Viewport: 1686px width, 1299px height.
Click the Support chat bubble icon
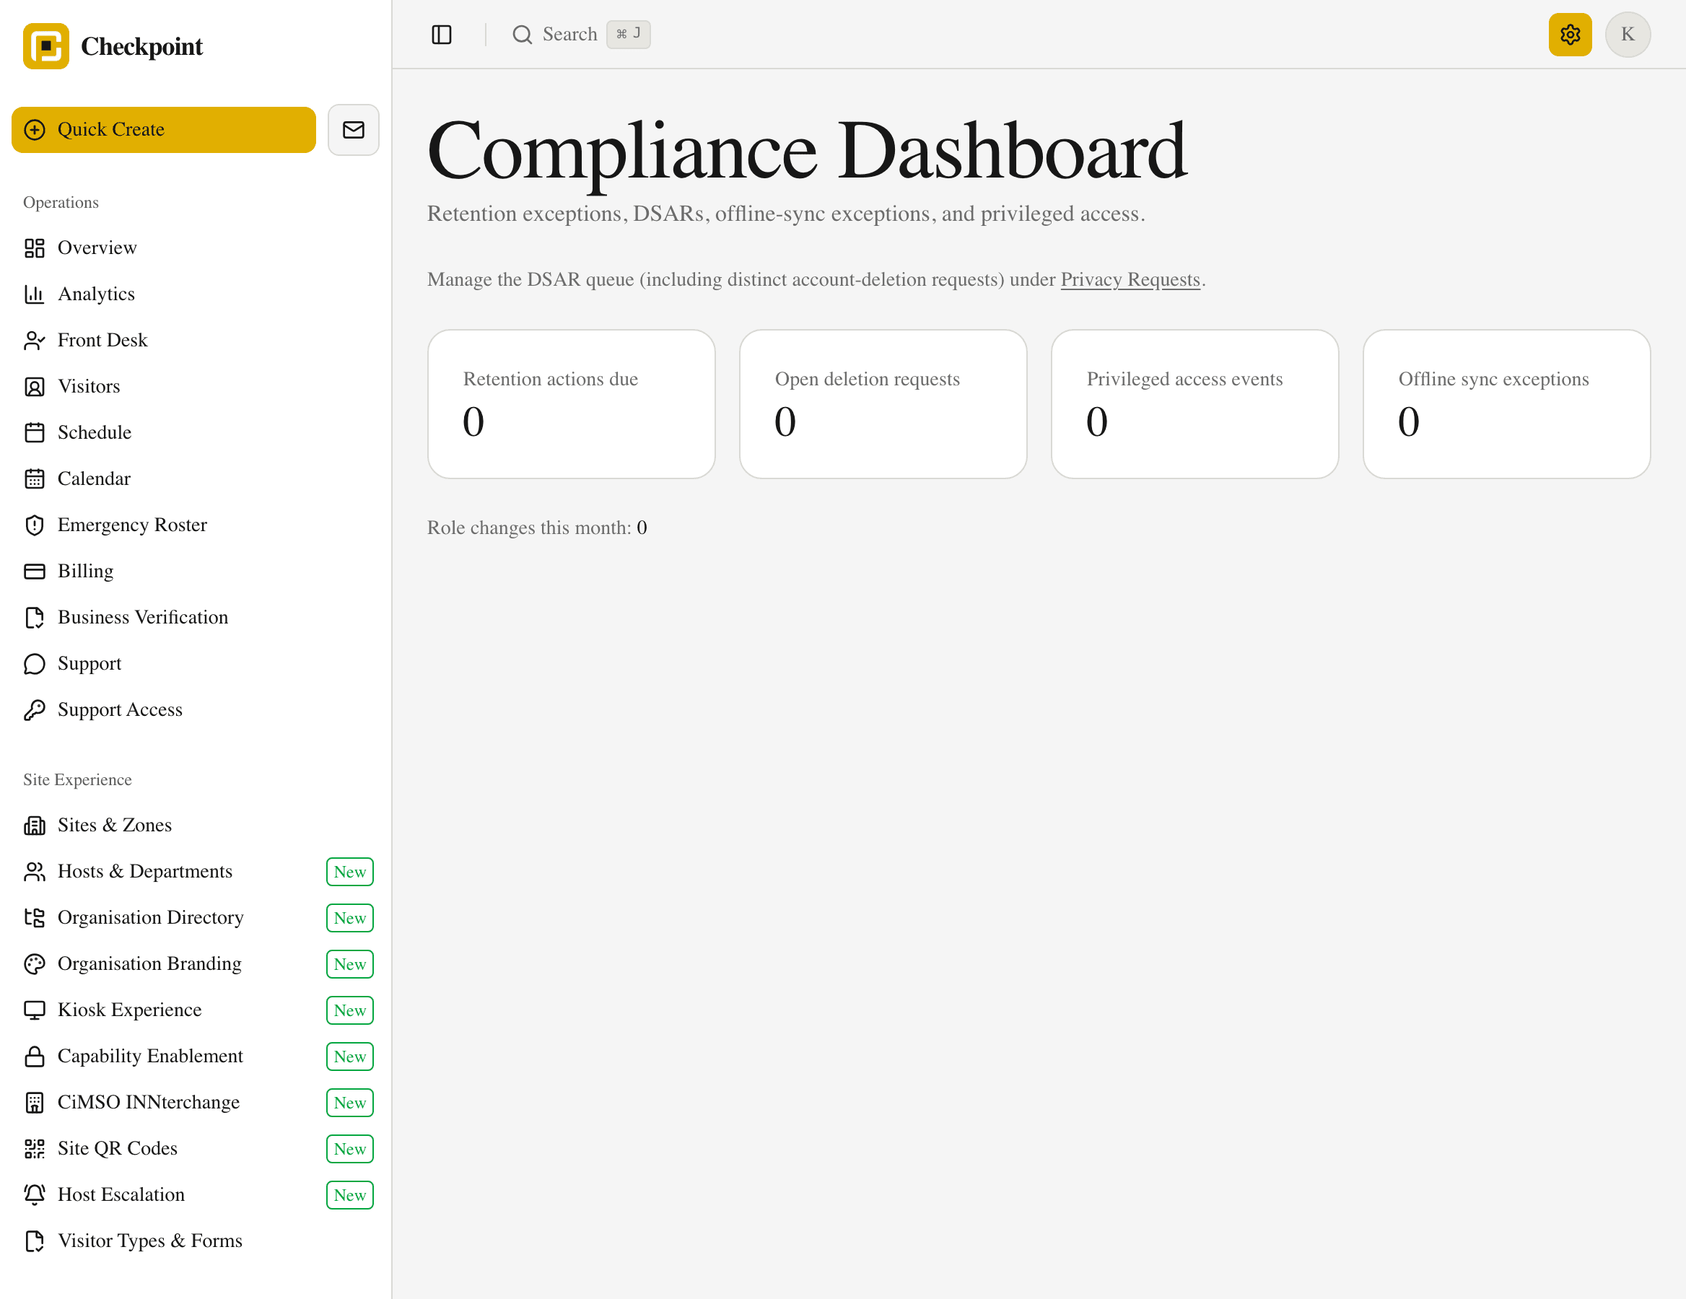35,664
